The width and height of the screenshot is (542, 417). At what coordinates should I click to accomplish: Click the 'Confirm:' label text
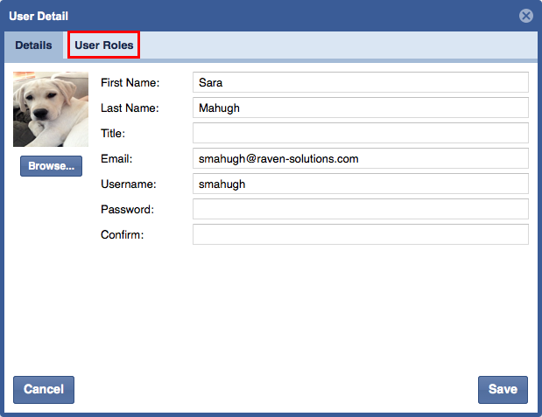(x=122, y=235)
